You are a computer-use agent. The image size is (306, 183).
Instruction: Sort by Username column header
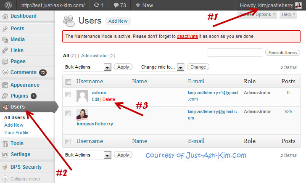pyautogui.click(x=90, y=81)
